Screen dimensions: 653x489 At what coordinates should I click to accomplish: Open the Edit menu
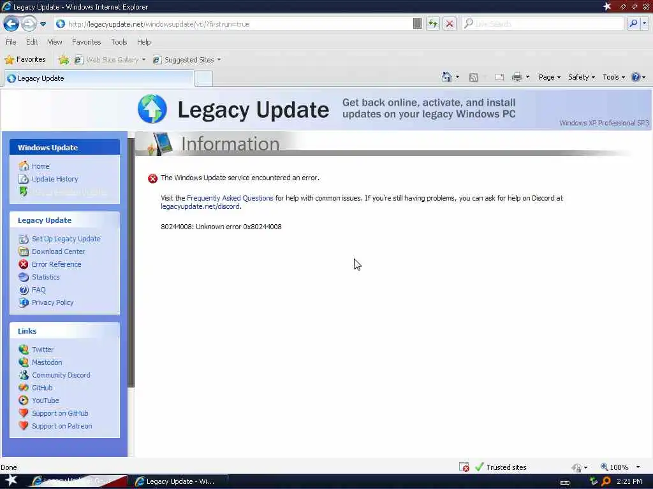32,42
